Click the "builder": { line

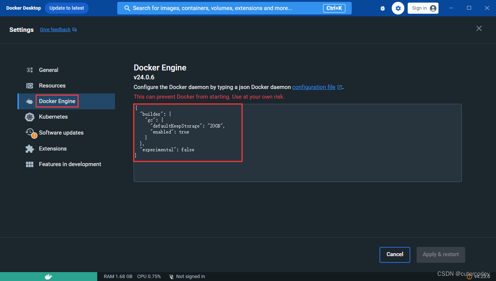(x=155, y=114)
